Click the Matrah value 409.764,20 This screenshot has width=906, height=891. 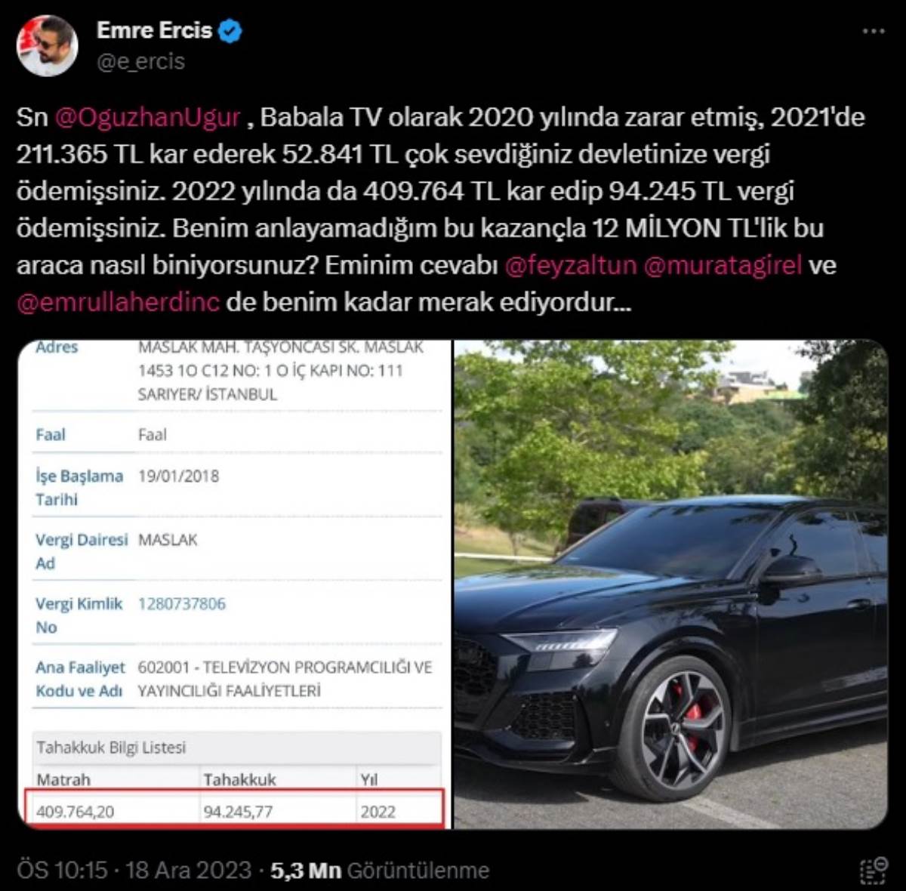tap(75, 812)
